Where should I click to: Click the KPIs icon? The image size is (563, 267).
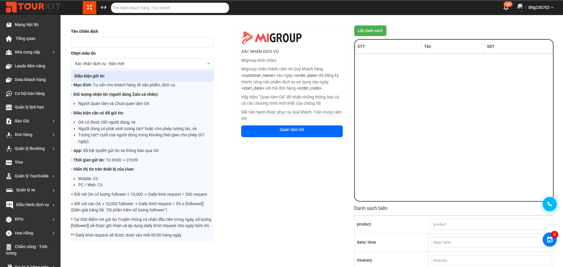tap(9, 219)
